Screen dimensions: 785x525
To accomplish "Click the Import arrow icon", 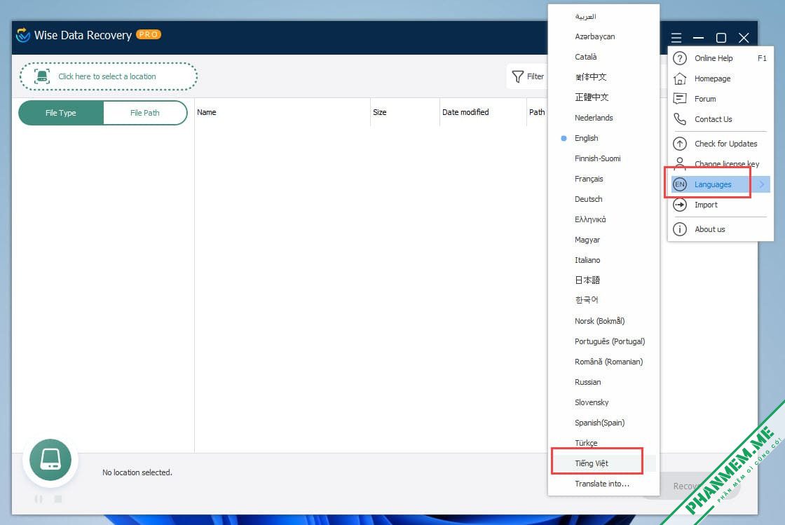I will tap(679, 205).
